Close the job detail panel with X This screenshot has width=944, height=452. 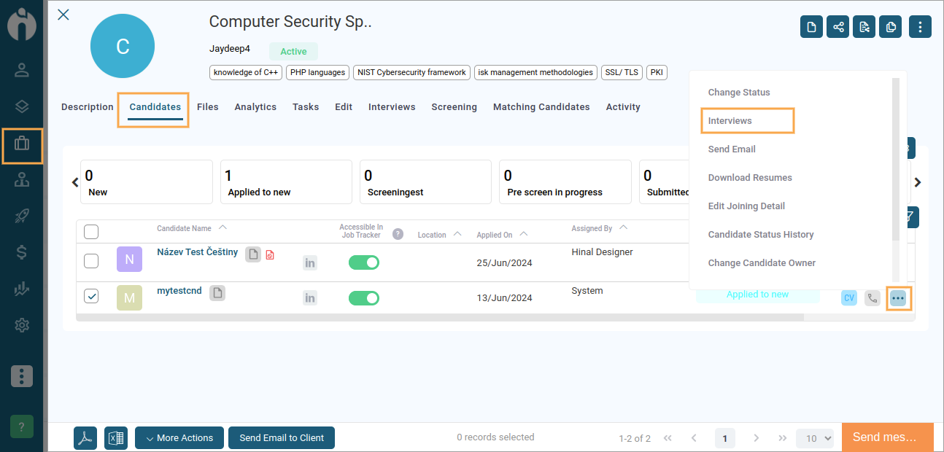(x=63, y=15)
